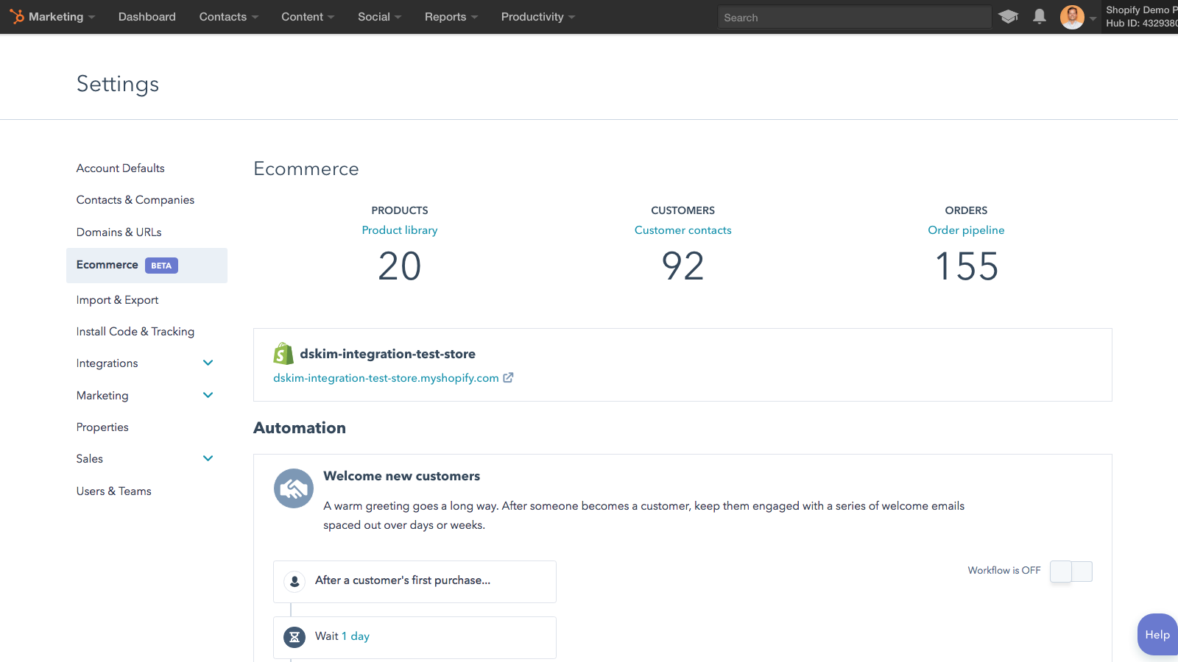Click the Shopify bag store icon
Image resolution: width=1178 pixels, height=662 pixels.
point(283,354)
